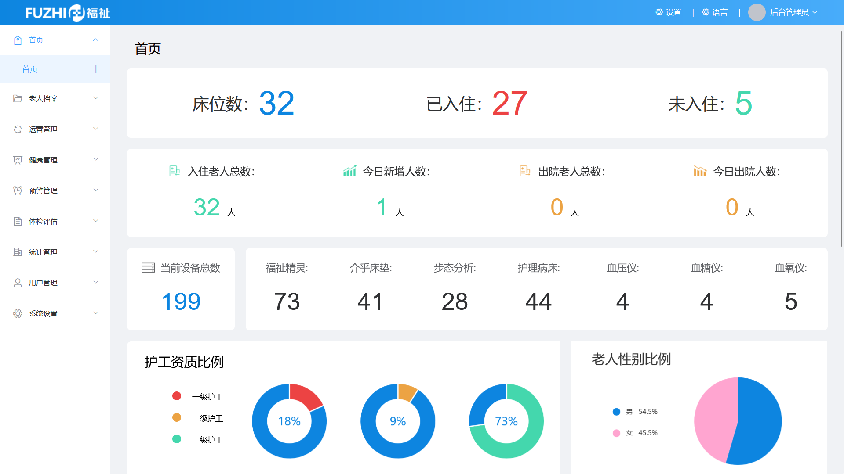Click the 运营管理 refresh icon

click(18, 129)
